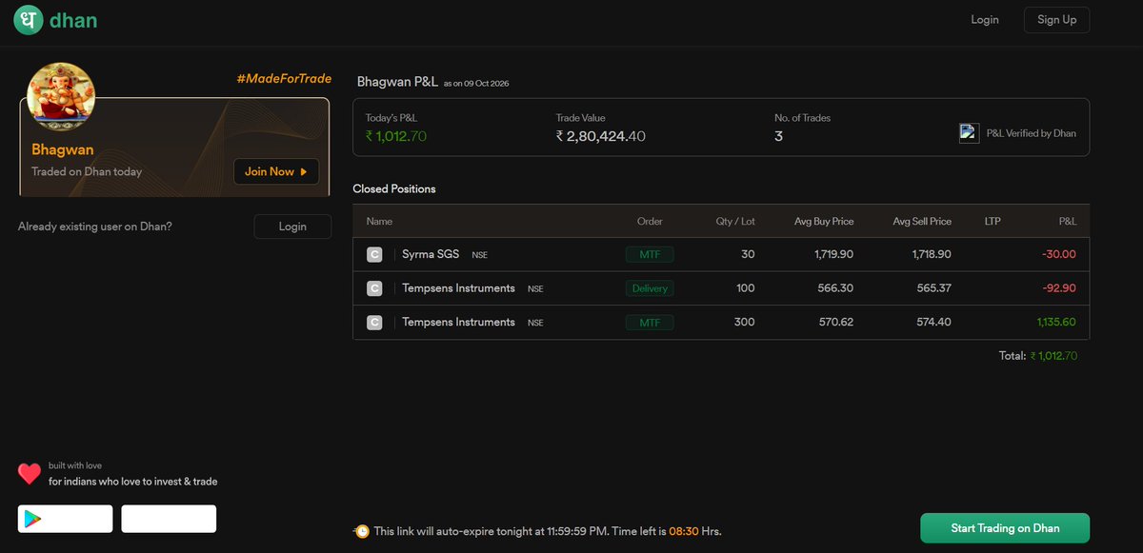1143x553 pixels.
Task: Click the Bhagwan P&L heading
Action: (397, 82)
